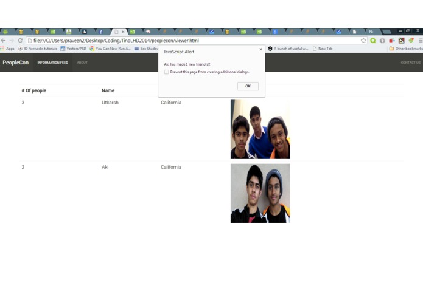This screenshot has height=300, width=423.
Task: Click California in the Aki row
Action: tap(171, 167)
